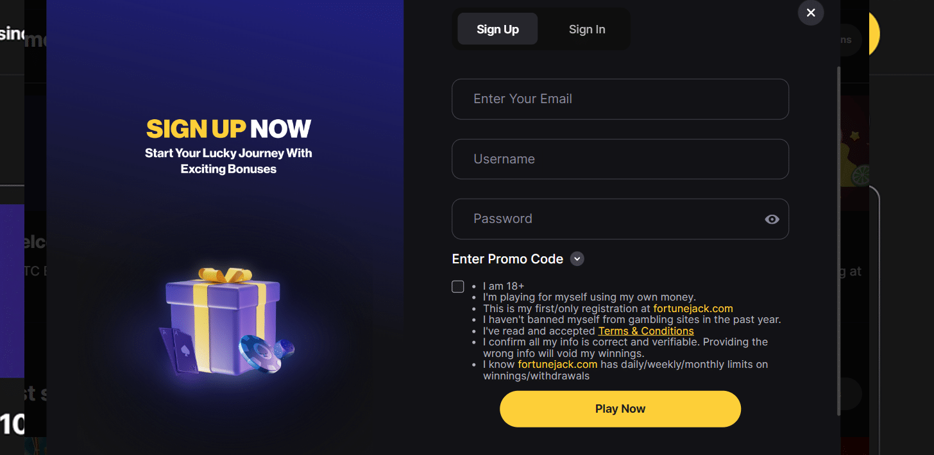The width and height of the screenshot is (934, 455).
Task: Focus the Username input field
Action: click(620, 159)
